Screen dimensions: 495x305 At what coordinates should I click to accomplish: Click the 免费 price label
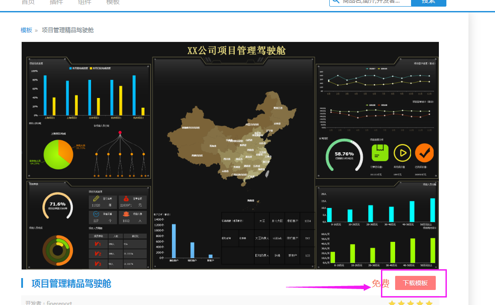coord(381,283)
